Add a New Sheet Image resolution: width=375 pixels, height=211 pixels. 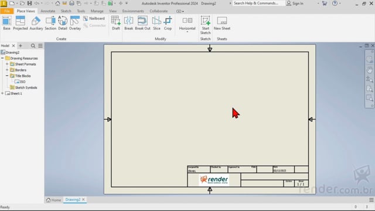pos(222,23)
